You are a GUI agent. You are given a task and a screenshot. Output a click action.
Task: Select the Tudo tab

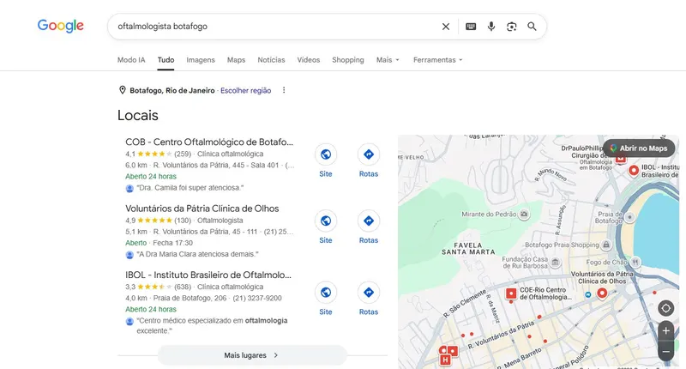tap(165, 60)
